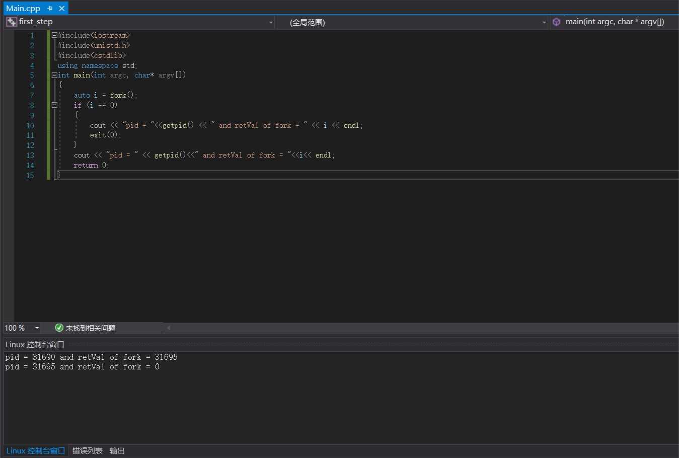679x458 pixels.
Task: Click the cube icon beside main function
Action: pyautogui.click(x=556, y=22)
